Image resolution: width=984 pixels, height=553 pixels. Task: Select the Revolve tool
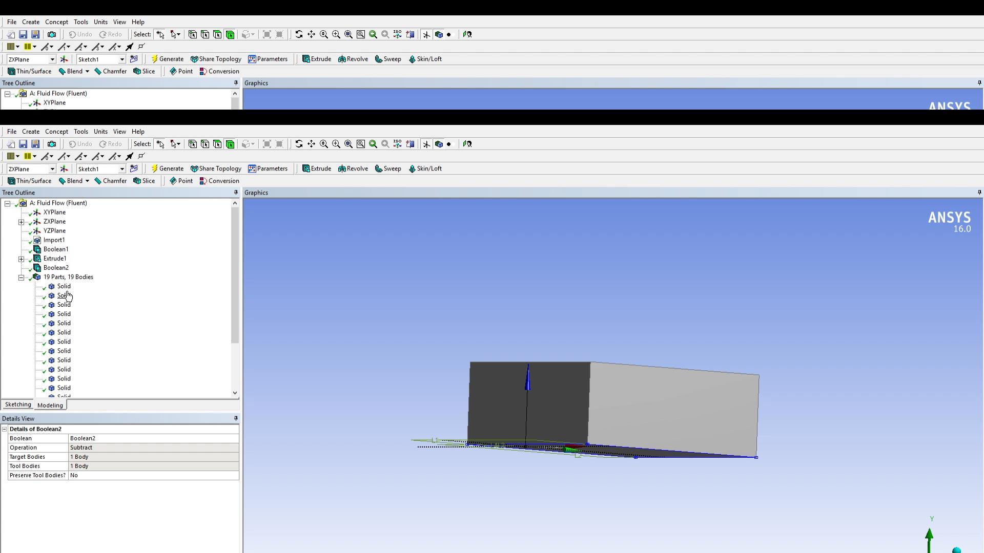[x=353, y=168]
